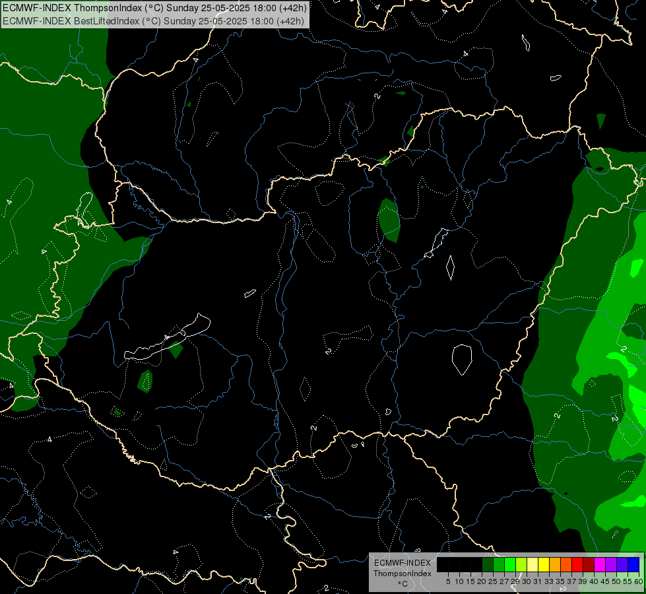The height and width of the screenshot is (594, 646).
Task: Click legend tick value 25
Action: pos(493,581)
